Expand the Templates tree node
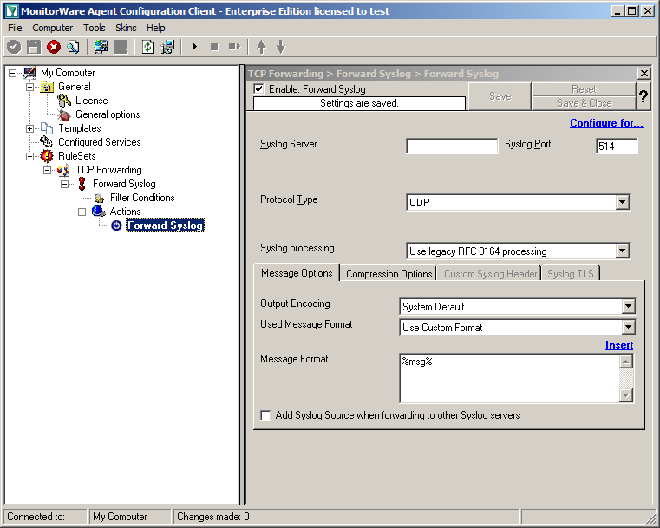Screen dimensions: 660x528 pyautogui.click(x=29, y=128)
